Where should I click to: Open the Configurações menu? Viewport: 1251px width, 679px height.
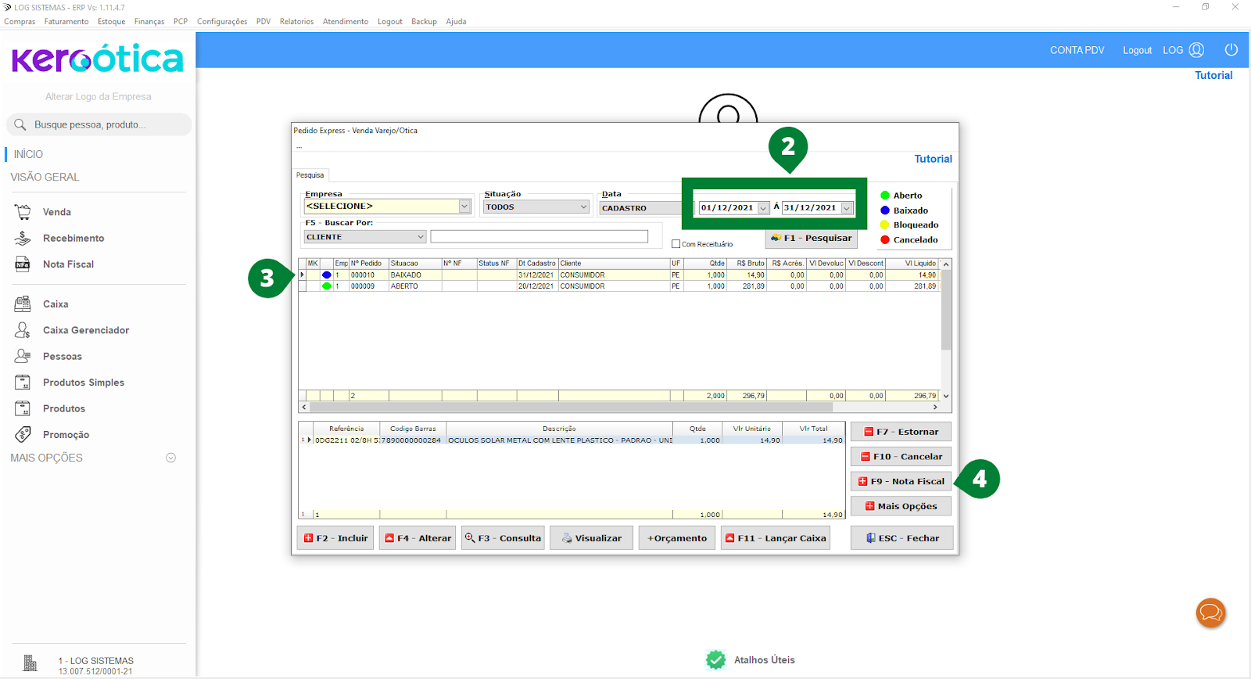[x=222, y=22]
